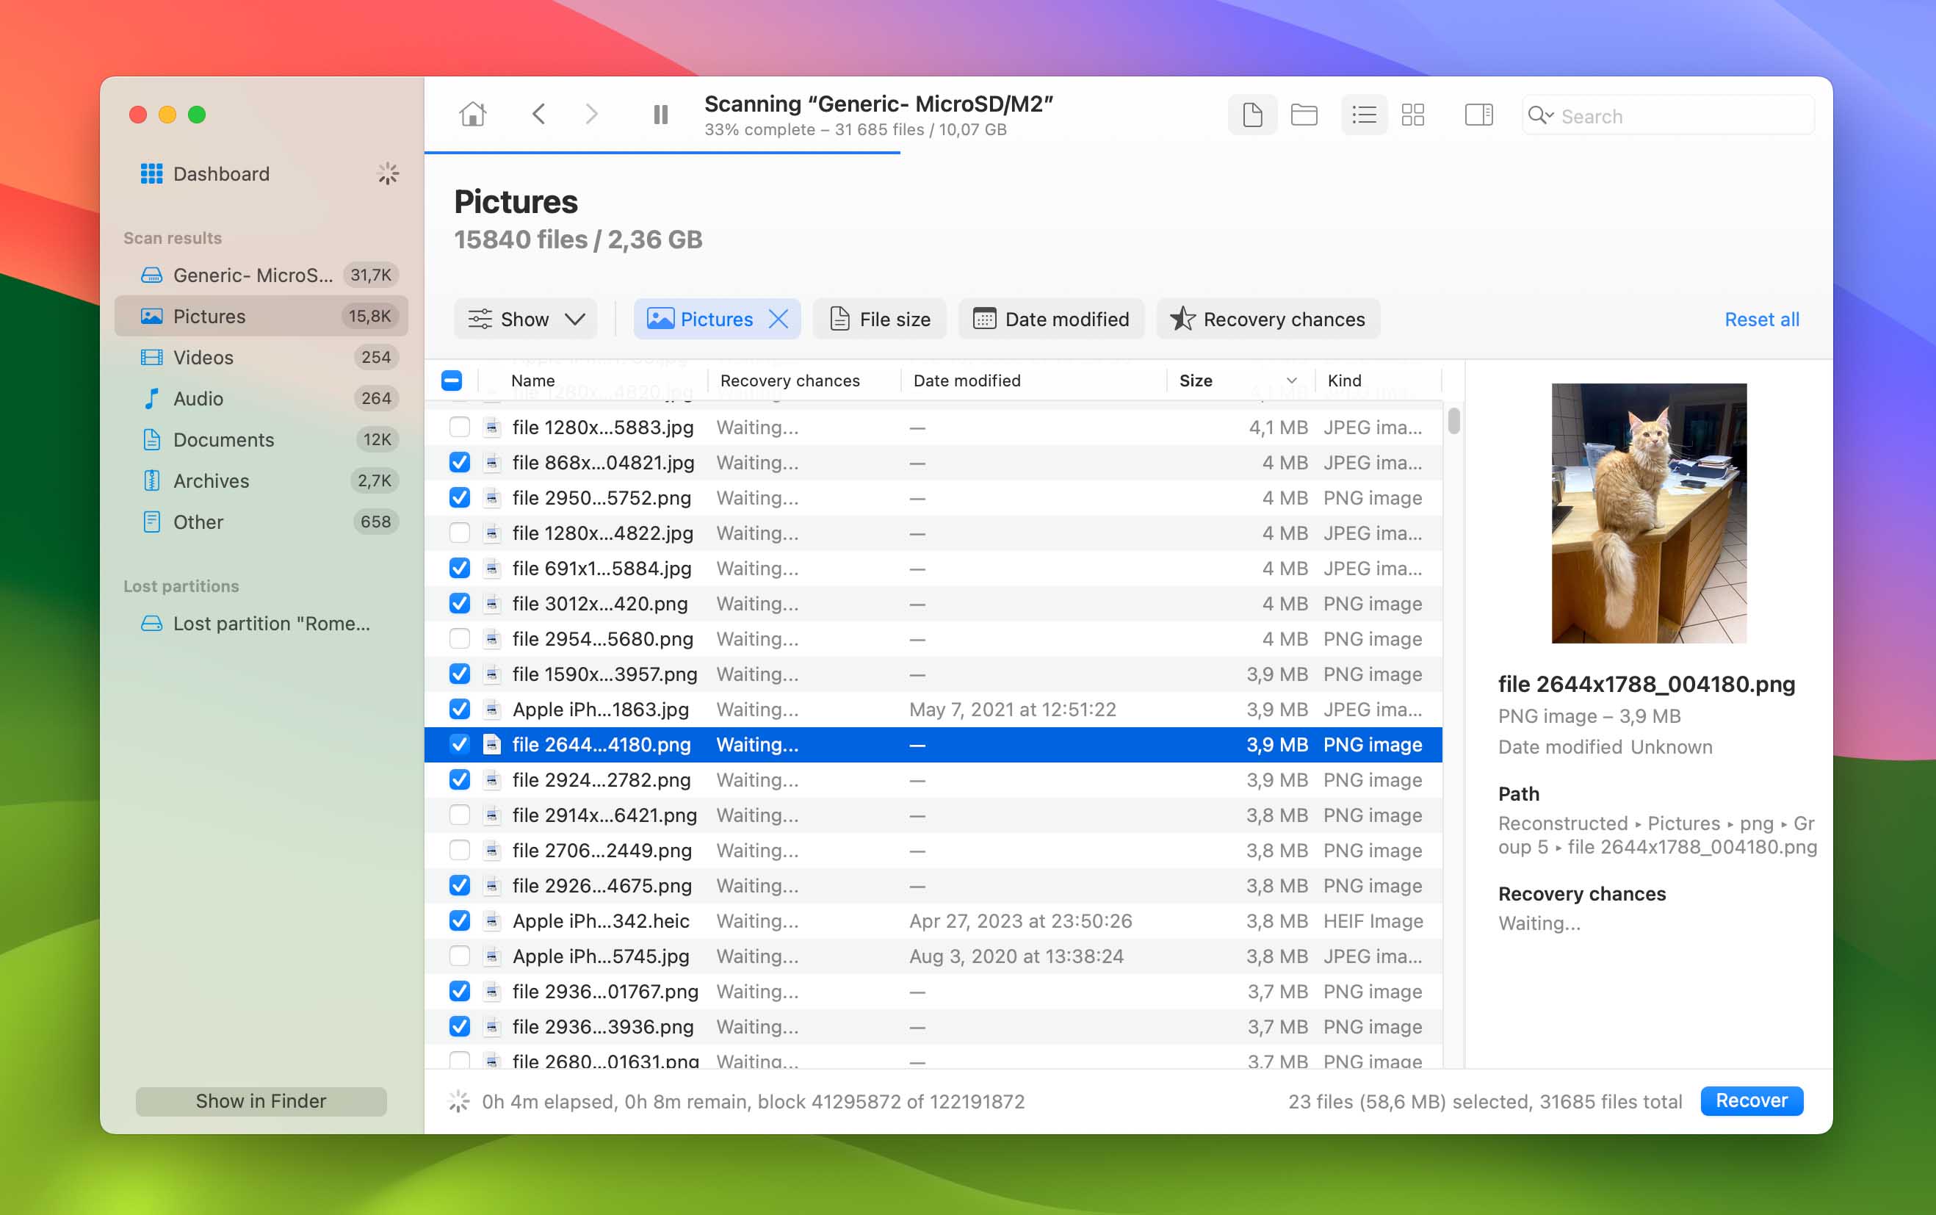The width and height of the screenshot is (1936, 1215).
Task: Select grid view layout
Action: (x=1412, y=115)
